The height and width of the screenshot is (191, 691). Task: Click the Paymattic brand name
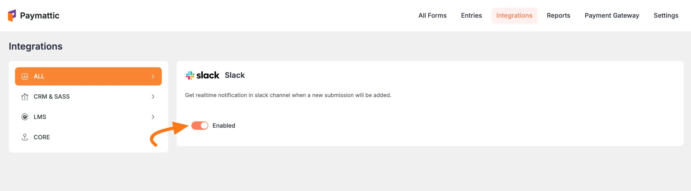coord(40,15)
